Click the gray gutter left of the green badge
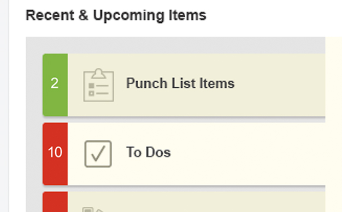Viewport: 342px width, 212px height. (34, 85)
